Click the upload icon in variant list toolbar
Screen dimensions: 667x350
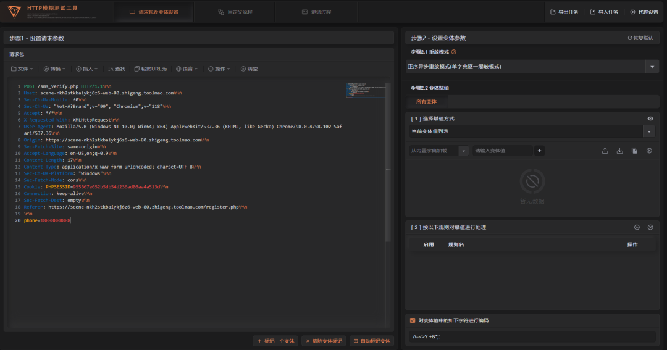pos(605,151)
